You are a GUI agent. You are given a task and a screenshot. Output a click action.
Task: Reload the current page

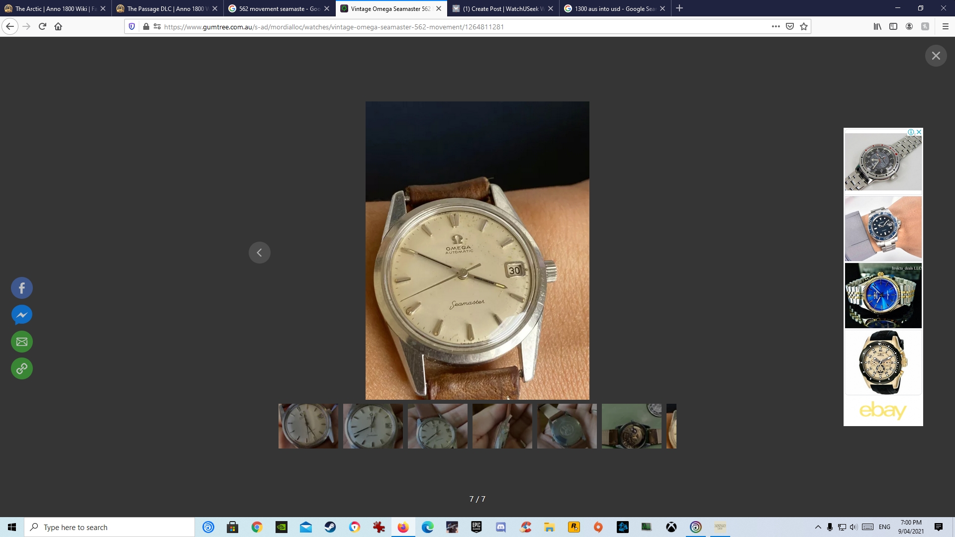pos(42,27)
